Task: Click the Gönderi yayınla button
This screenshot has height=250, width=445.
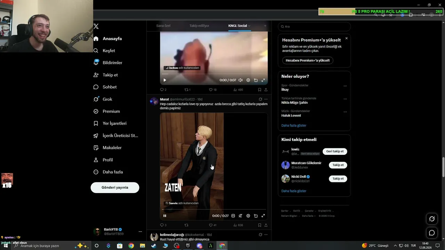Action: tap(115, 187)
